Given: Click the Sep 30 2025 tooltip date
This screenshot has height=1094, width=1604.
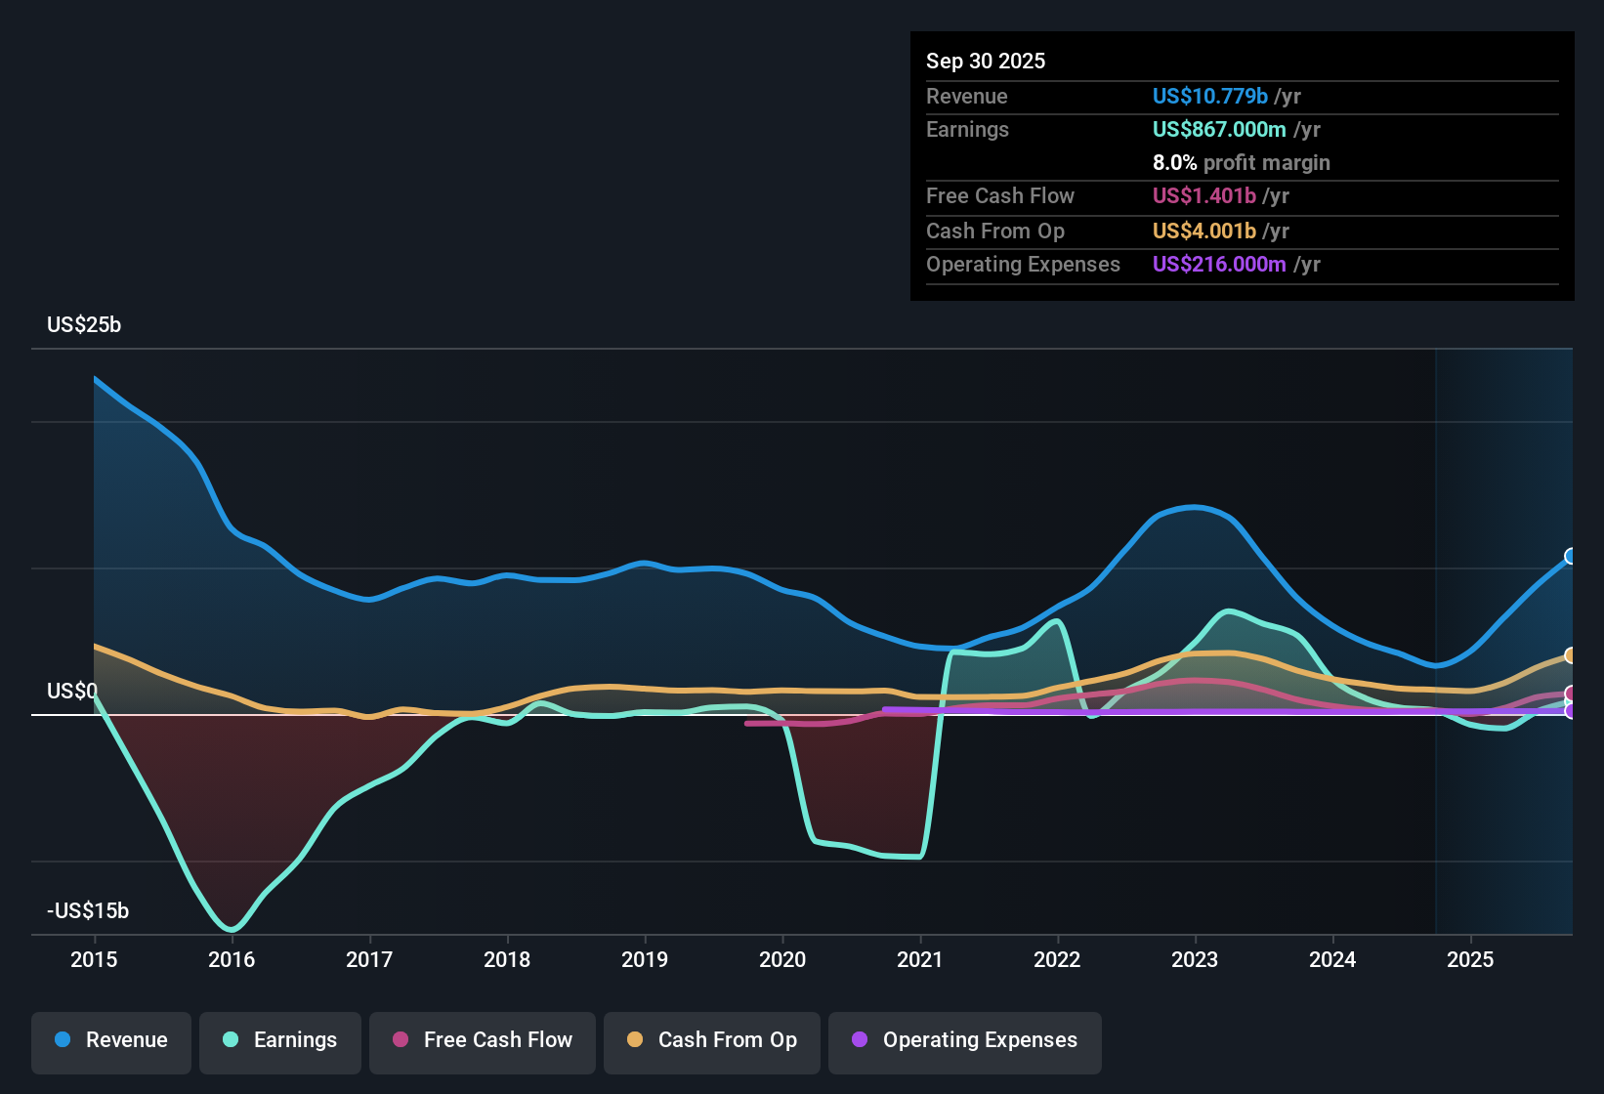Looking at the screenshot, I should pos(986,61).
